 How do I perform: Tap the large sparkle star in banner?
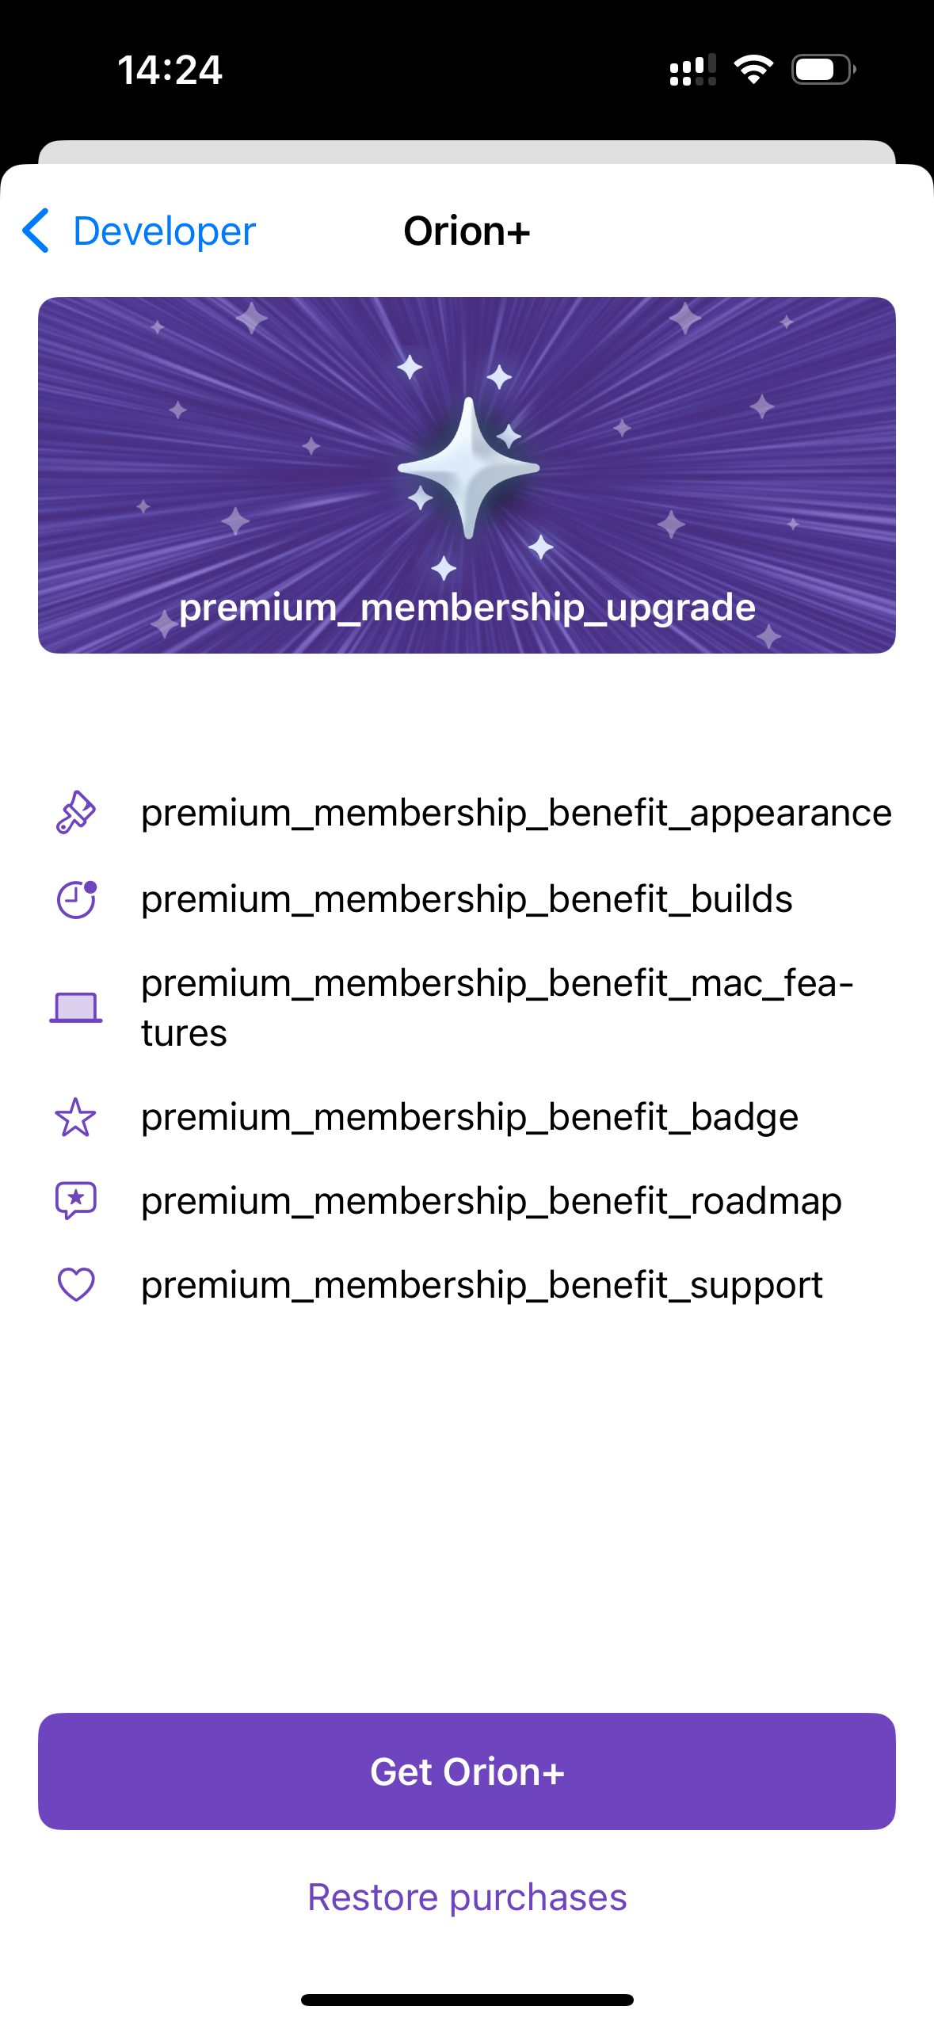[468, 467]
